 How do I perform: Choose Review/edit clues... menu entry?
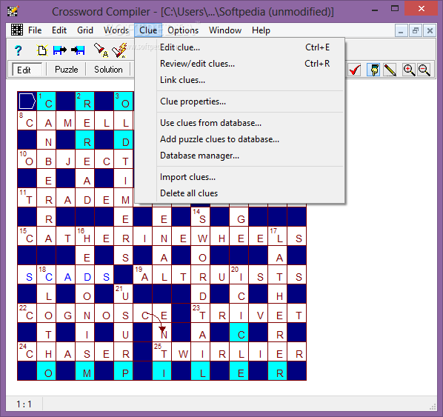239,64
